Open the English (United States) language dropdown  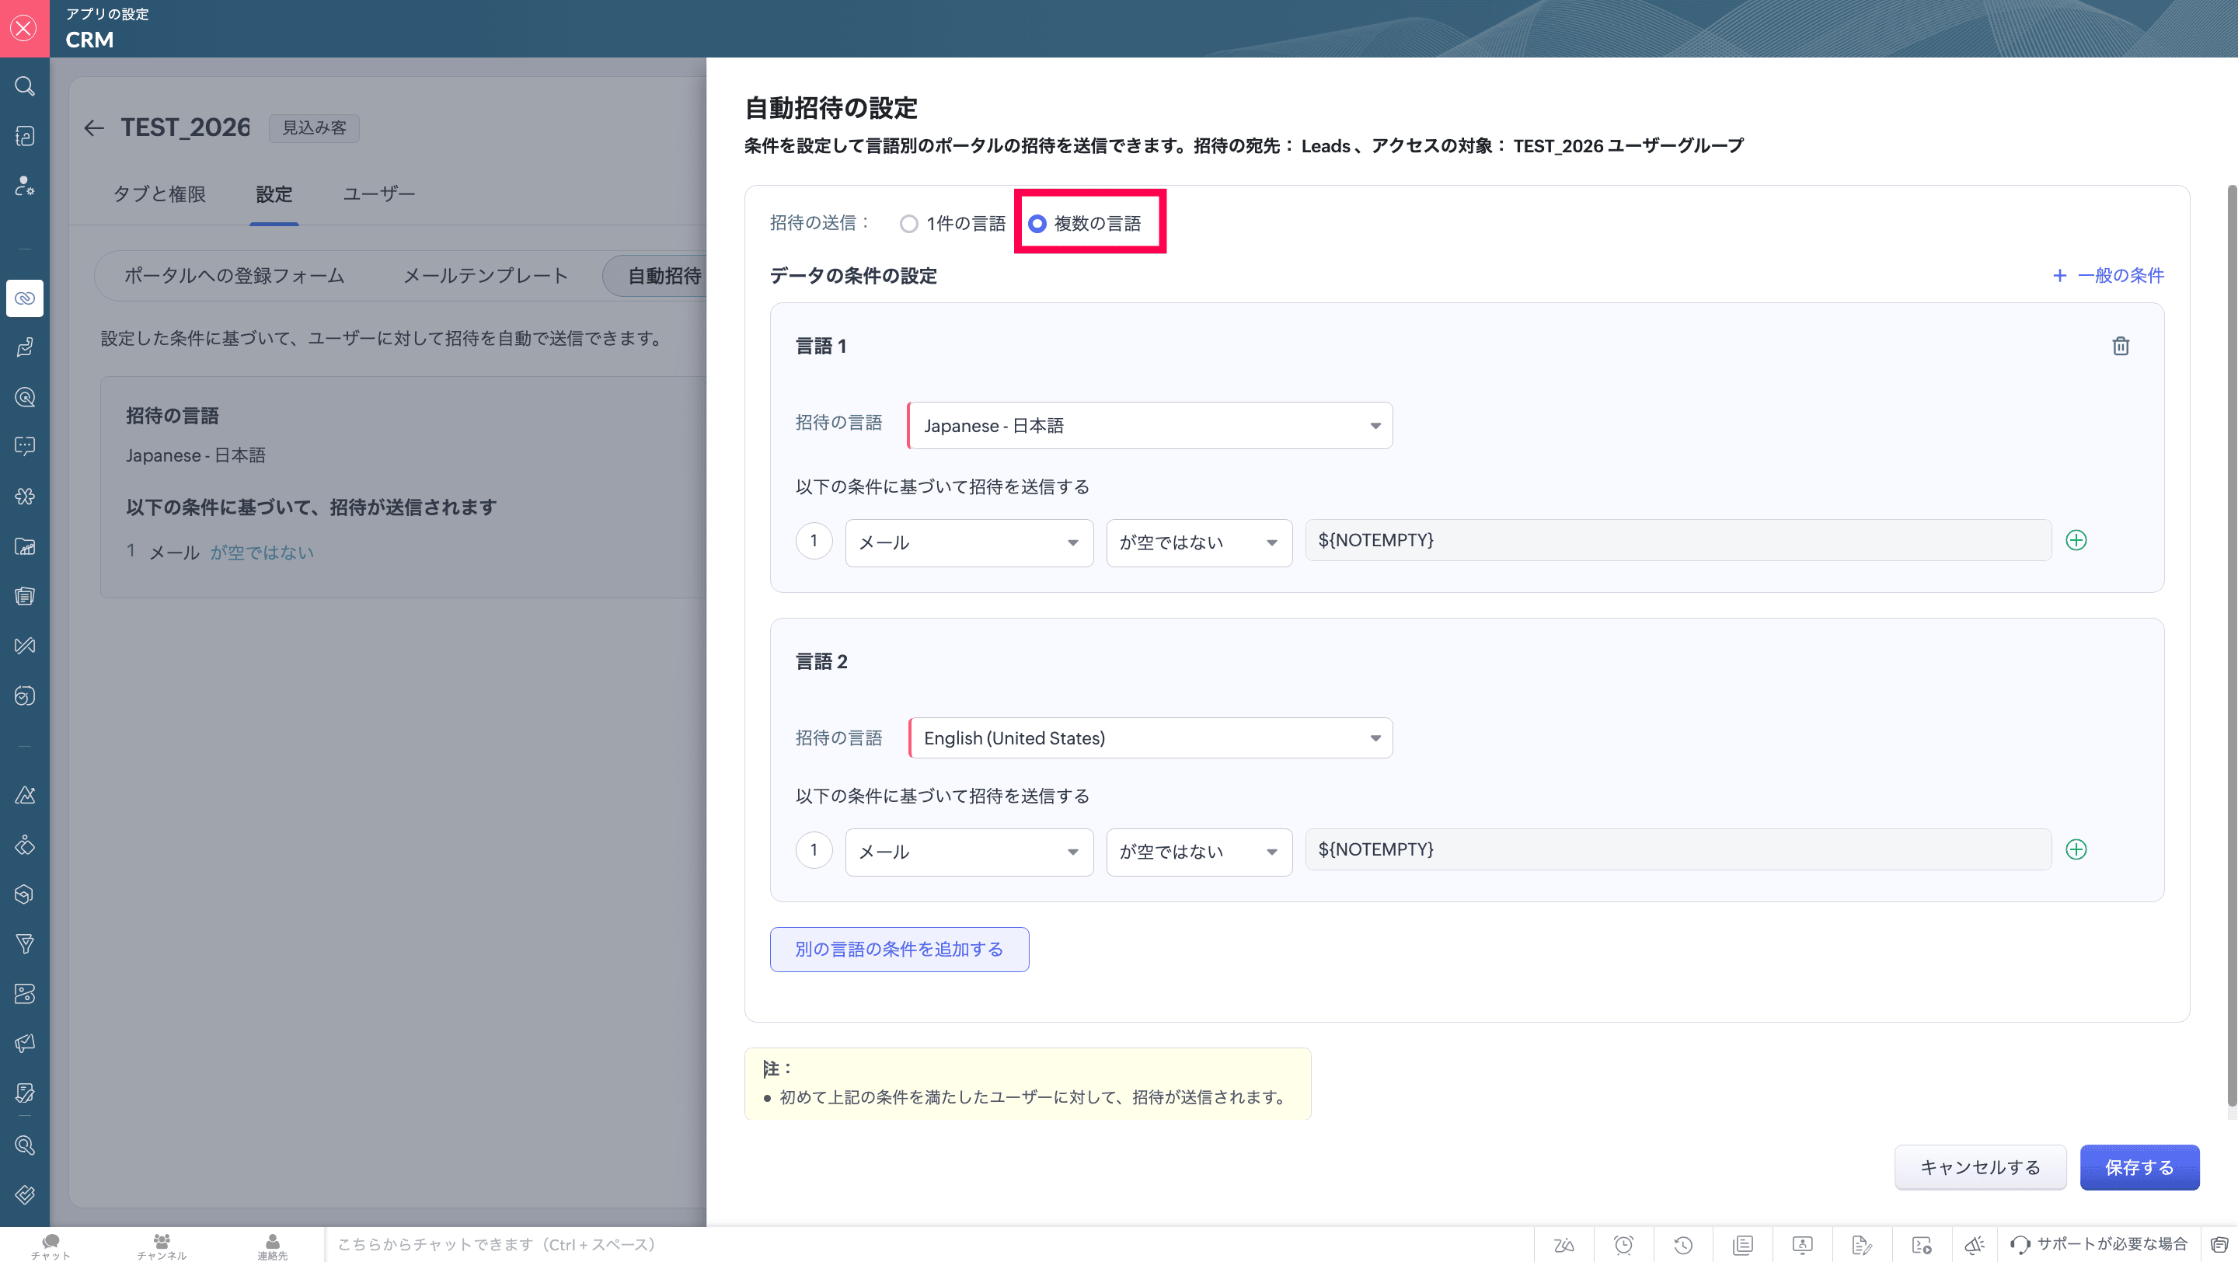pyautogui.click(x=1149, y=738)
